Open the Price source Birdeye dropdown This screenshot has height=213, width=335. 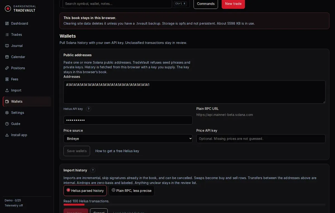point(128,139)
